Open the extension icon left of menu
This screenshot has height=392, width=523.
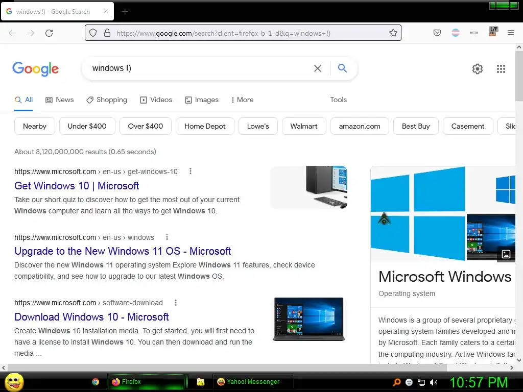(493, 31)
